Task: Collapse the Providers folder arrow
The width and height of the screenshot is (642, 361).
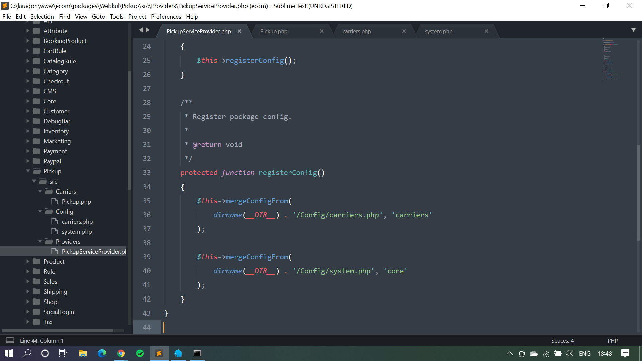Action: pyautogui.click(x=40, y=241)
